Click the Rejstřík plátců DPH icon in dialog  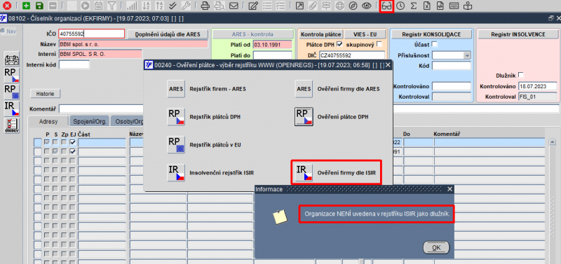click(x=176, y=116)
